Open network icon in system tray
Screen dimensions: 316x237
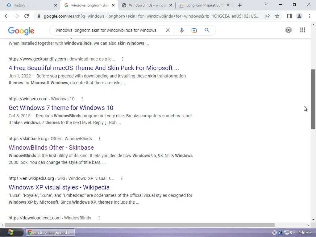(x=286, y=233)
